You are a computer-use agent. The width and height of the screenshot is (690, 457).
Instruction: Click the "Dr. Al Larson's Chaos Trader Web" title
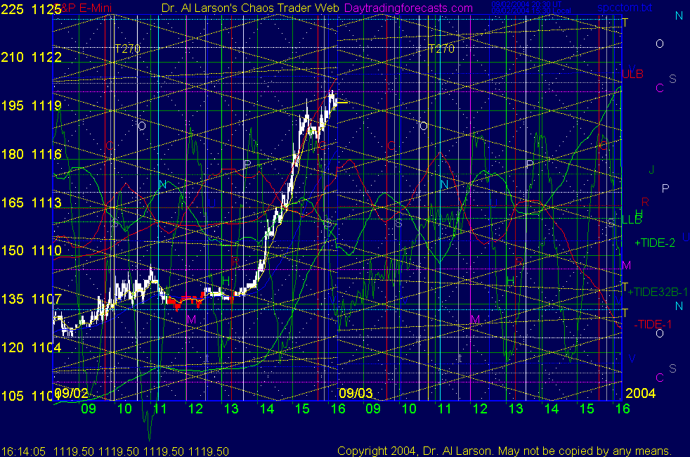pos(250,8)
